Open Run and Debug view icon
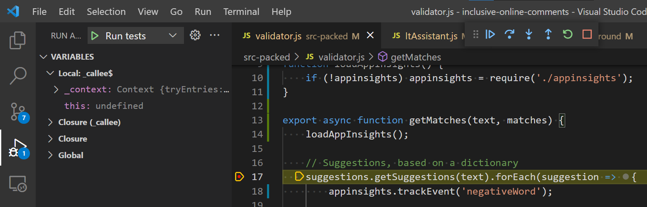This screenshot has width=647, height=207. click(x=18, y=148)
